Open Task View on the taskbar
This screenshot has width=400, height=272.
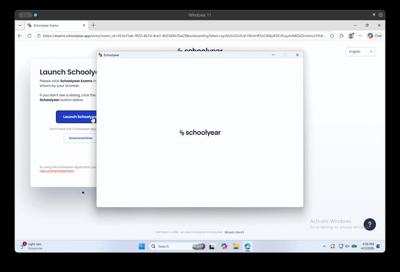212,246
